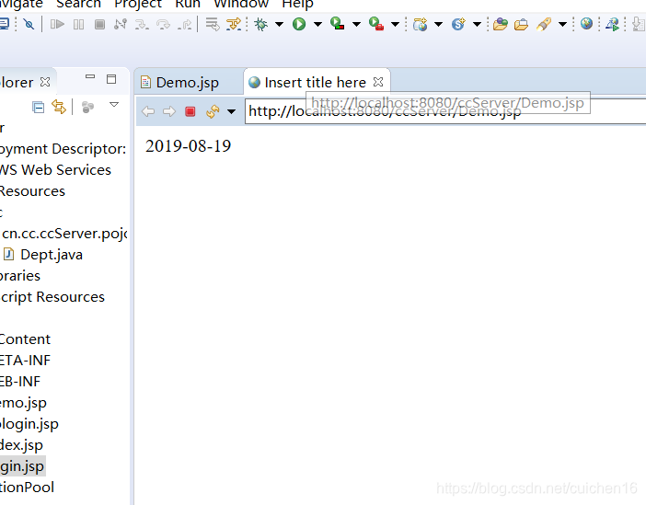Click the New Dynamic Web Project icon
646x505 pixels.
(421, 24)
